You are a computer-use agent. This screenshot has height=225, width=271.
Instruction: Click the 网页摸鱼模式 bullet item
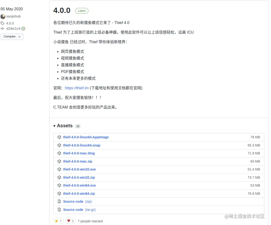pos(73,51)
